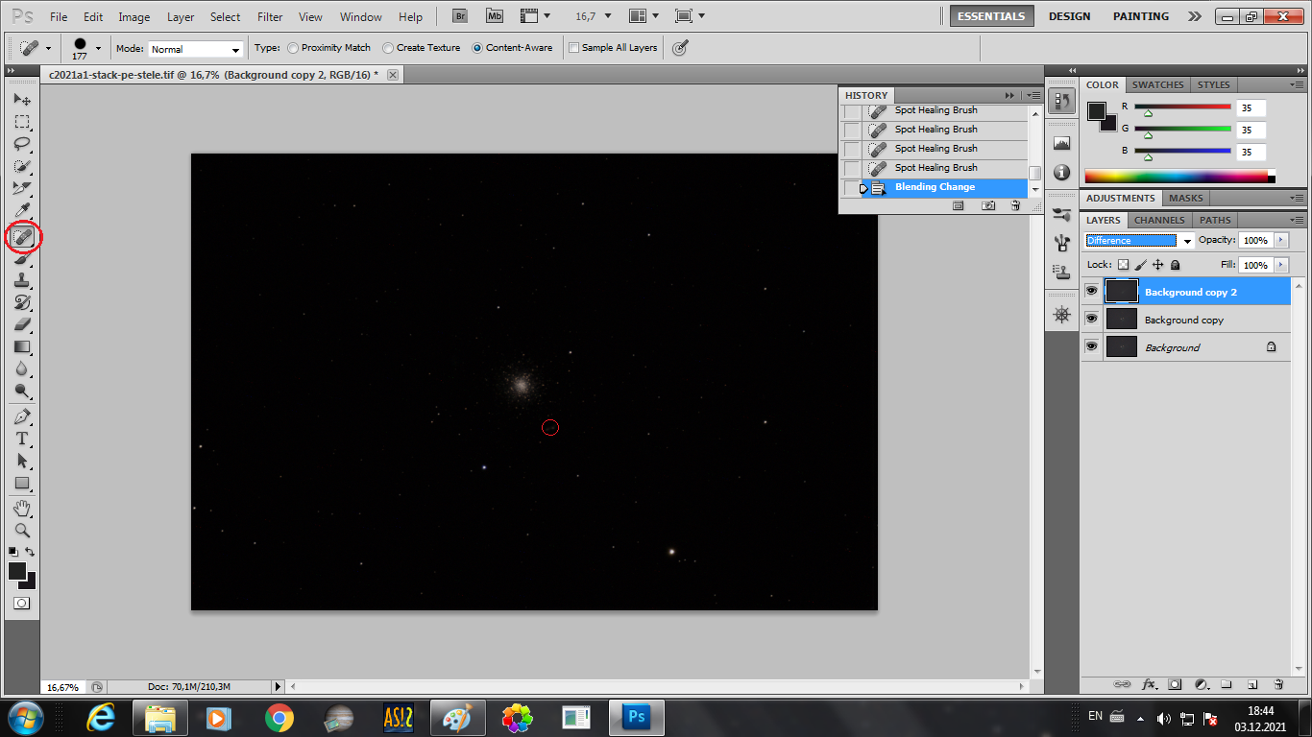Toggle lock all for layer
The width and height of the screenshot is (1312, 737).
tap(1175, 265)
